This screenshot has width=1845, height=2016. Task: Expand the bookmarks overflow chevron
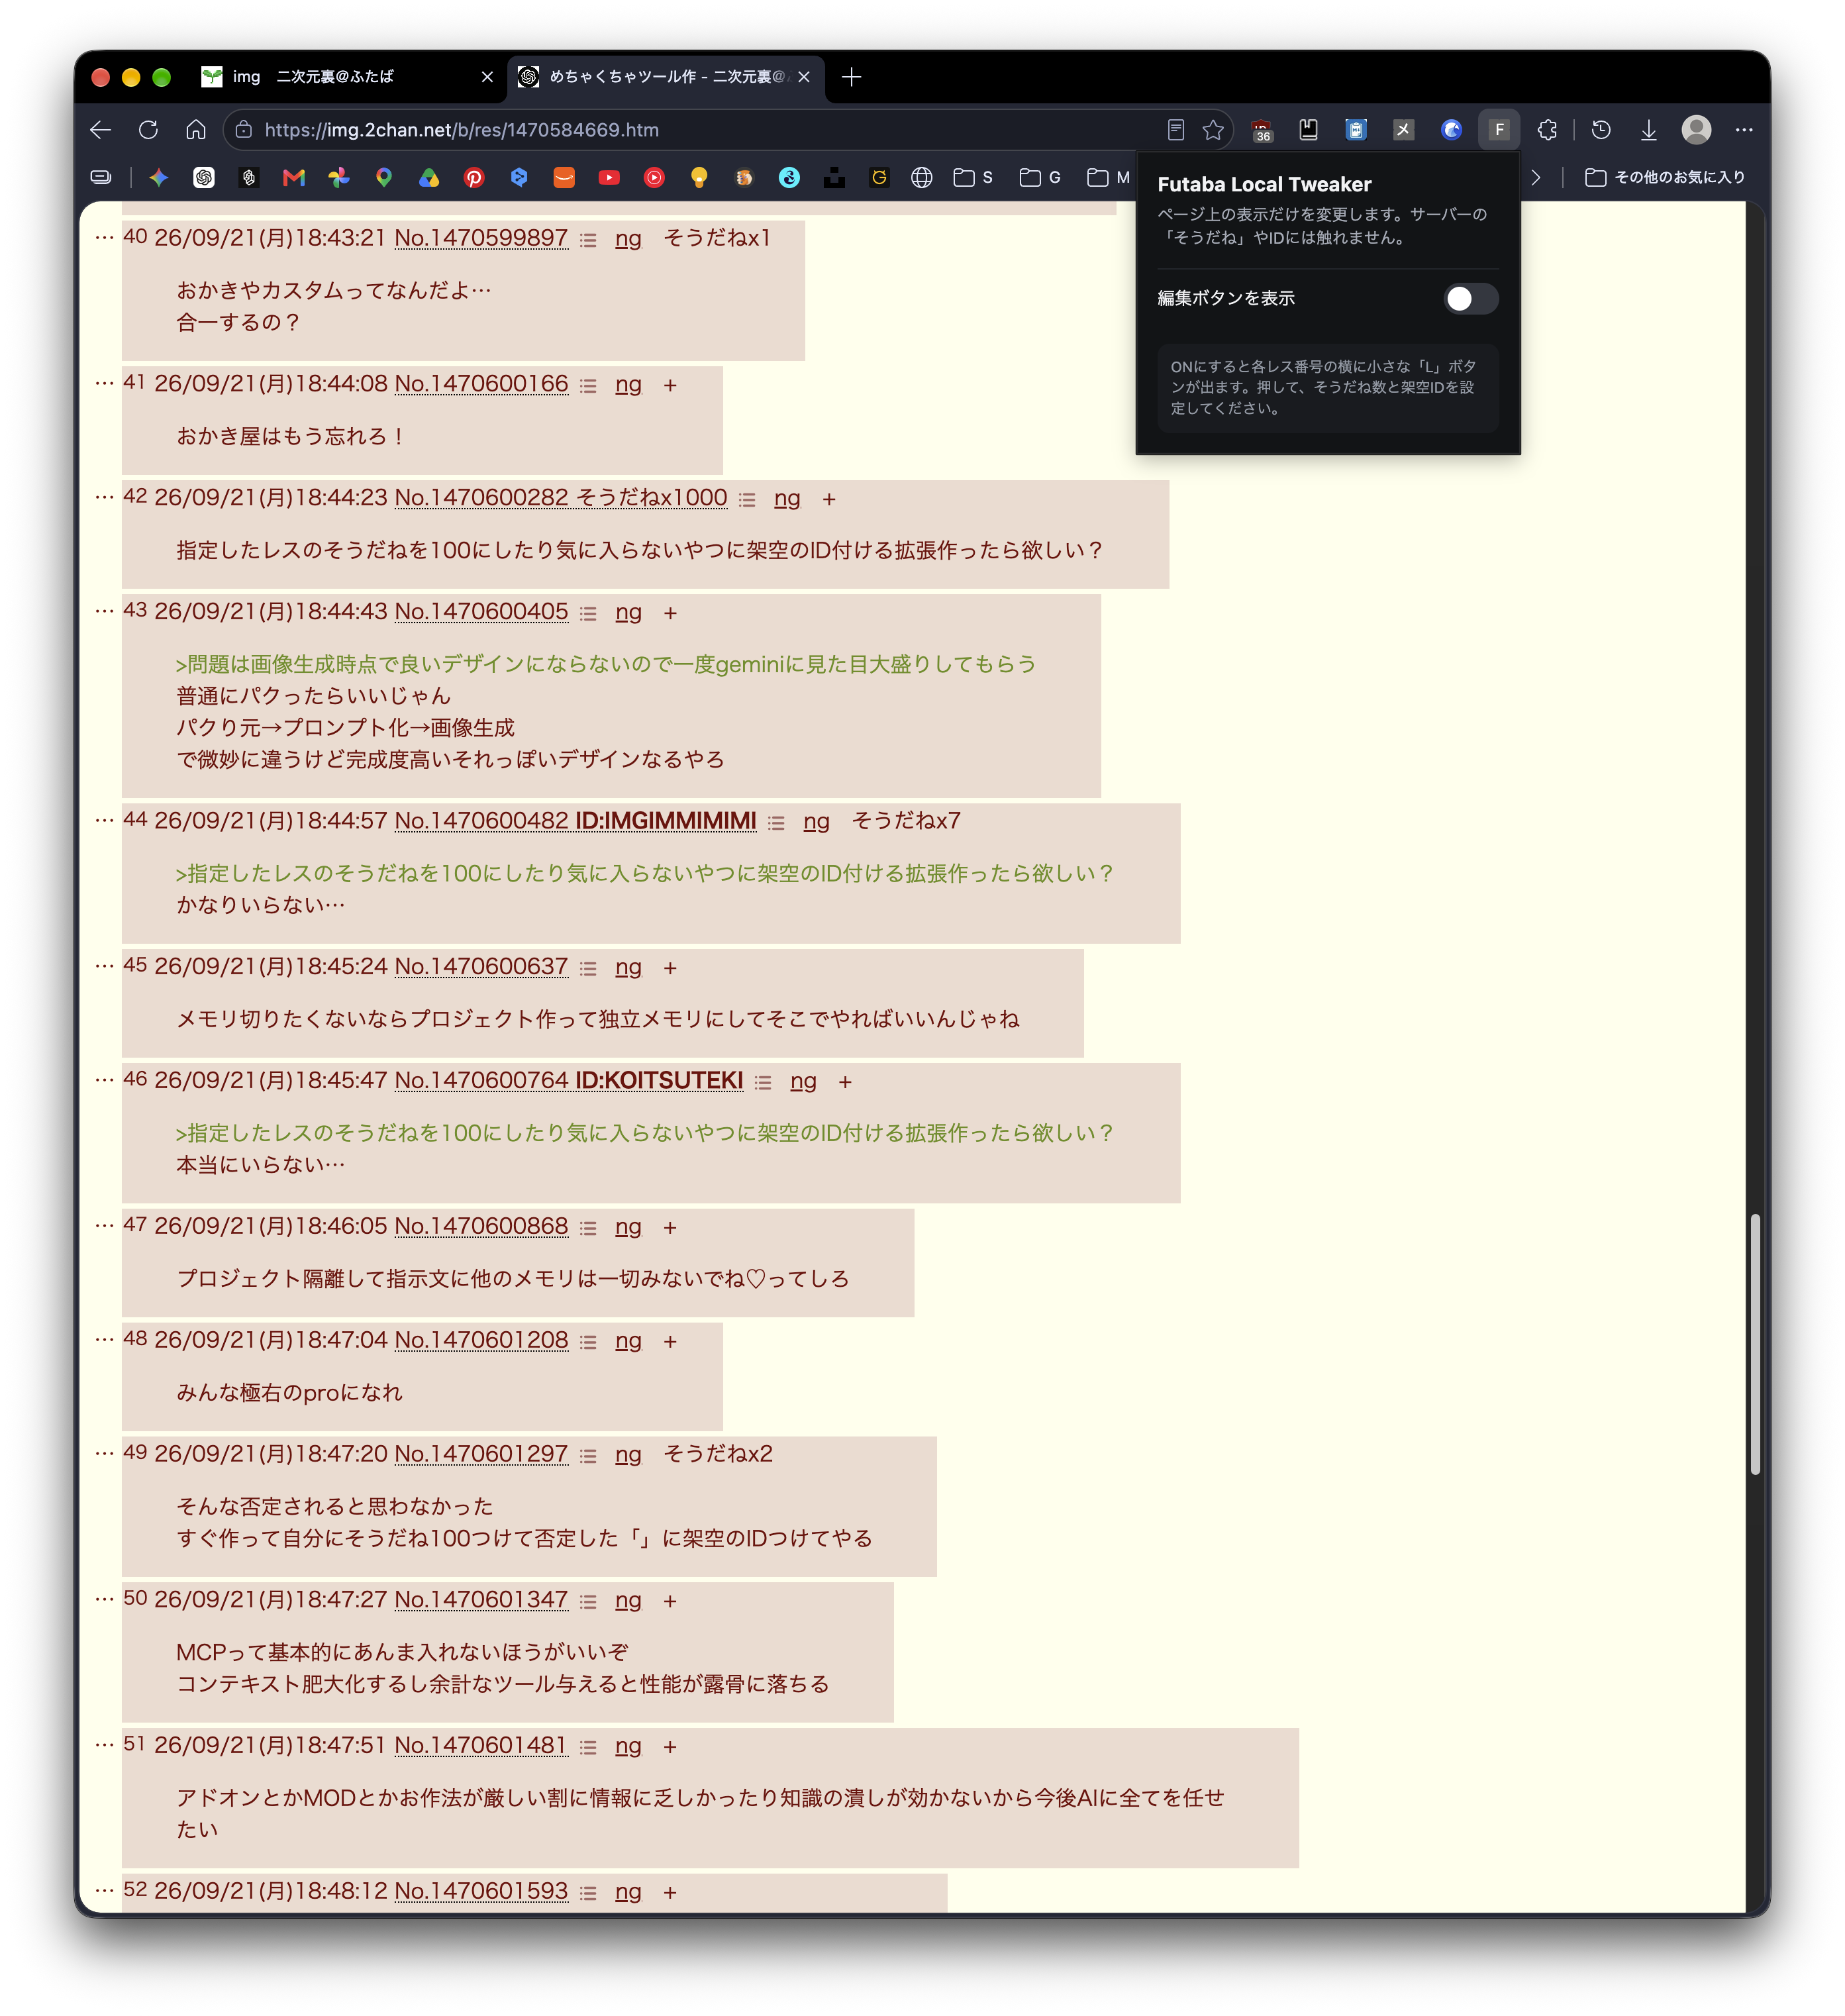[x=1535, y=178]
